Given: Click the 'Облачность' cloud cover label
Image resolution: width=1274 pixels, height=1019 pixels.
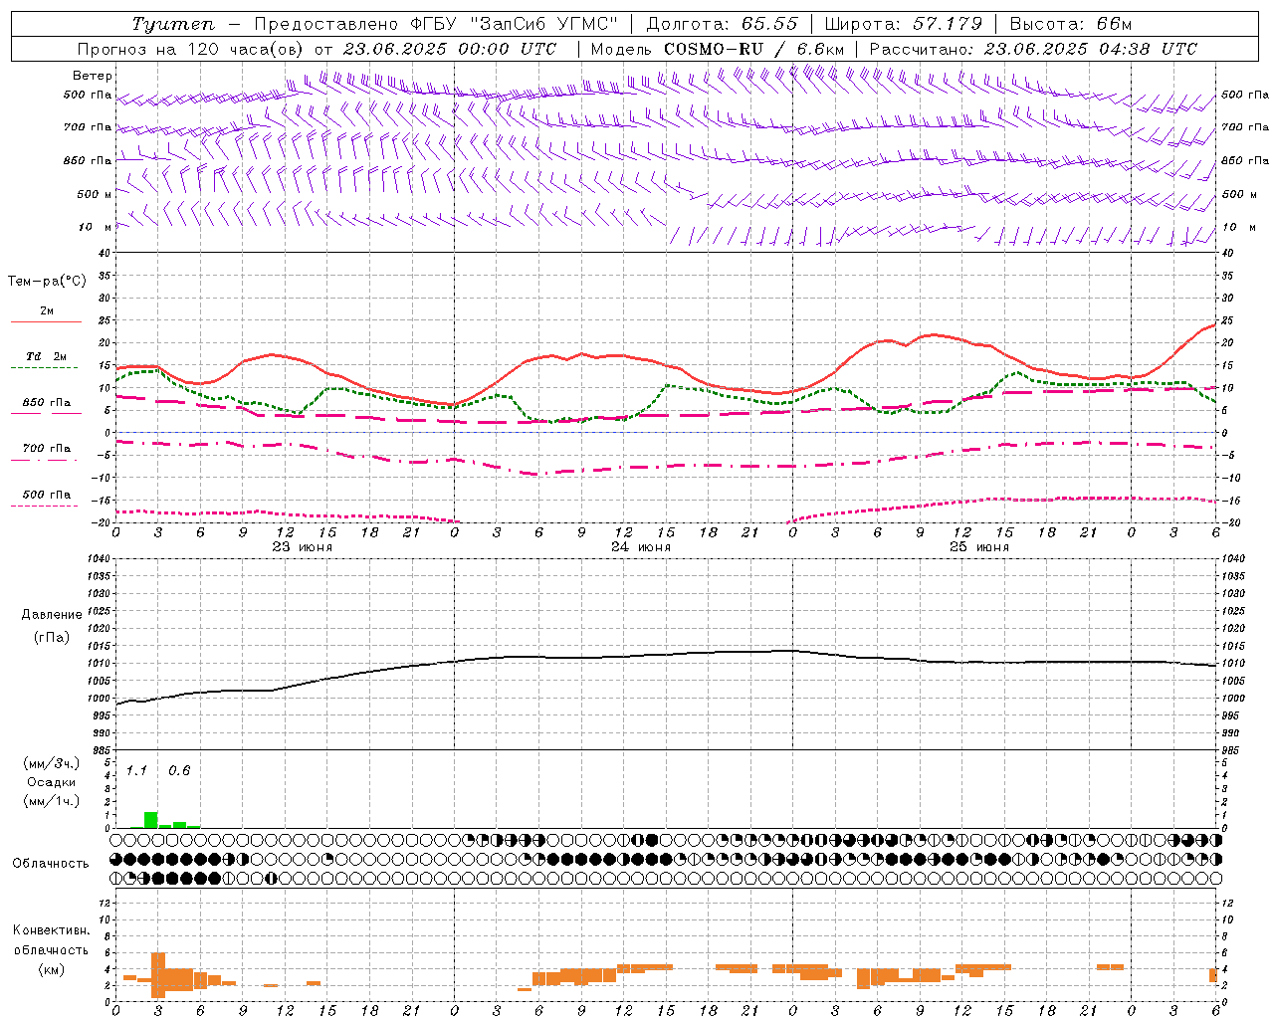Looking at the screenshot, I should pyautogui.click(x=51, y=863).
